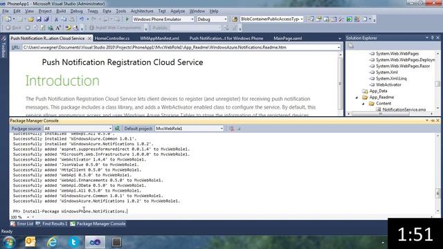Click the Toolbox tools icon in toolbar
This screenshot has width=443, height=249.
[x=341, y=19]
